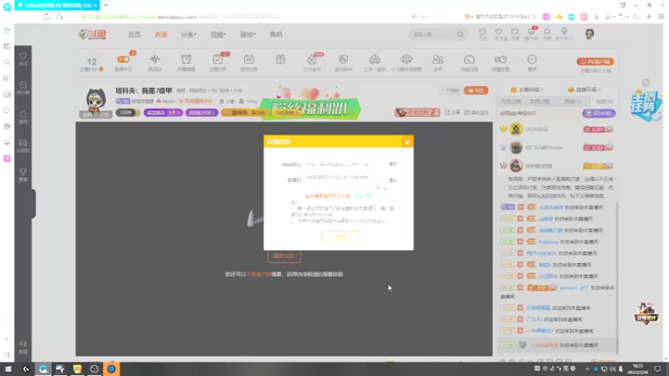Open the user avatar in header
Screen dimensions: 669x376
[590, 34]
